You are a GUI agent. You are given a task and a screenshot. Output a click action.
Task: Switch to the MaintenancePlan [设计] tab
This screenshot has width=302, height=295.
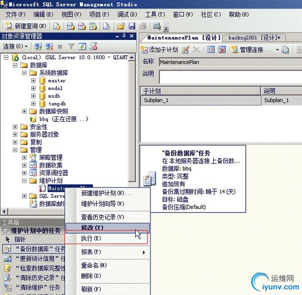[x=184, y=37]
